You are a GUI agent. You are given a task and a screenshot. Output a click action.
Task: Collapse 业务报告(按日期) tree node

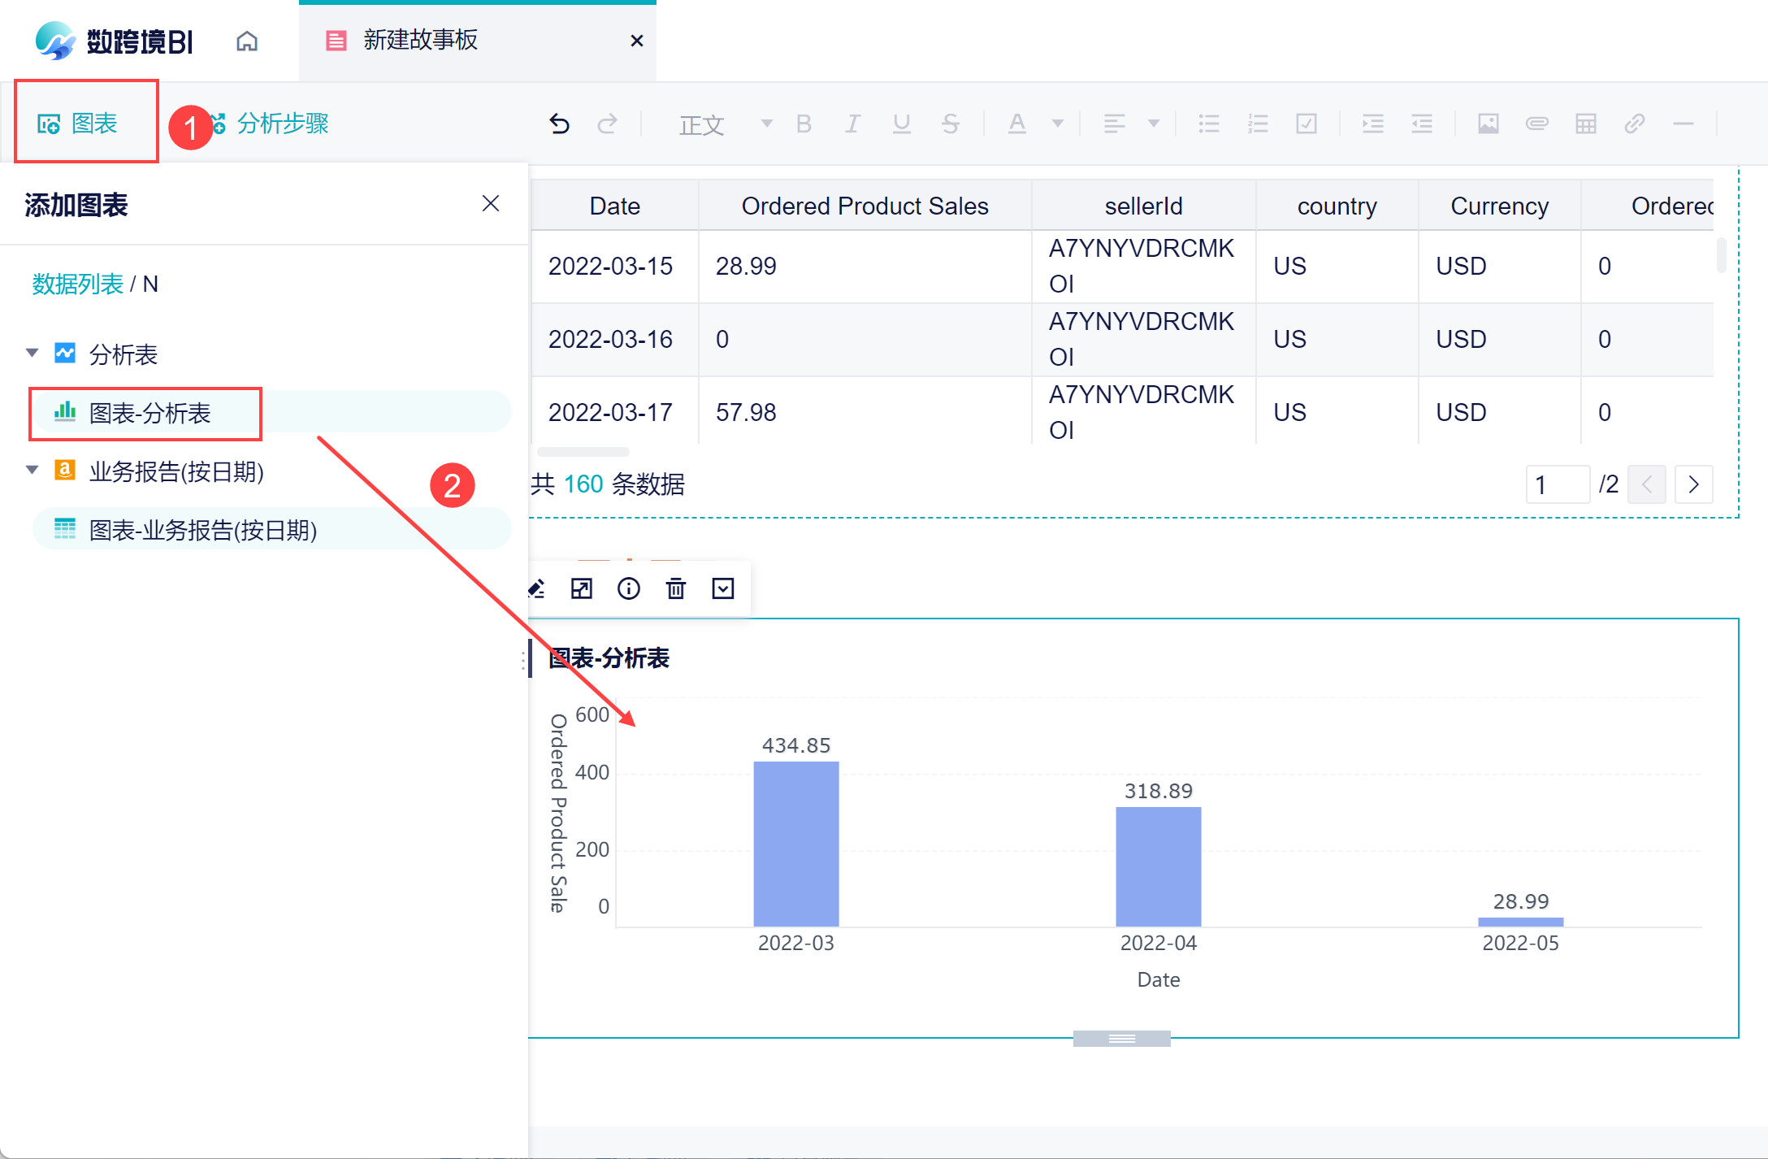pyautogui.click(x=32, y=470)
